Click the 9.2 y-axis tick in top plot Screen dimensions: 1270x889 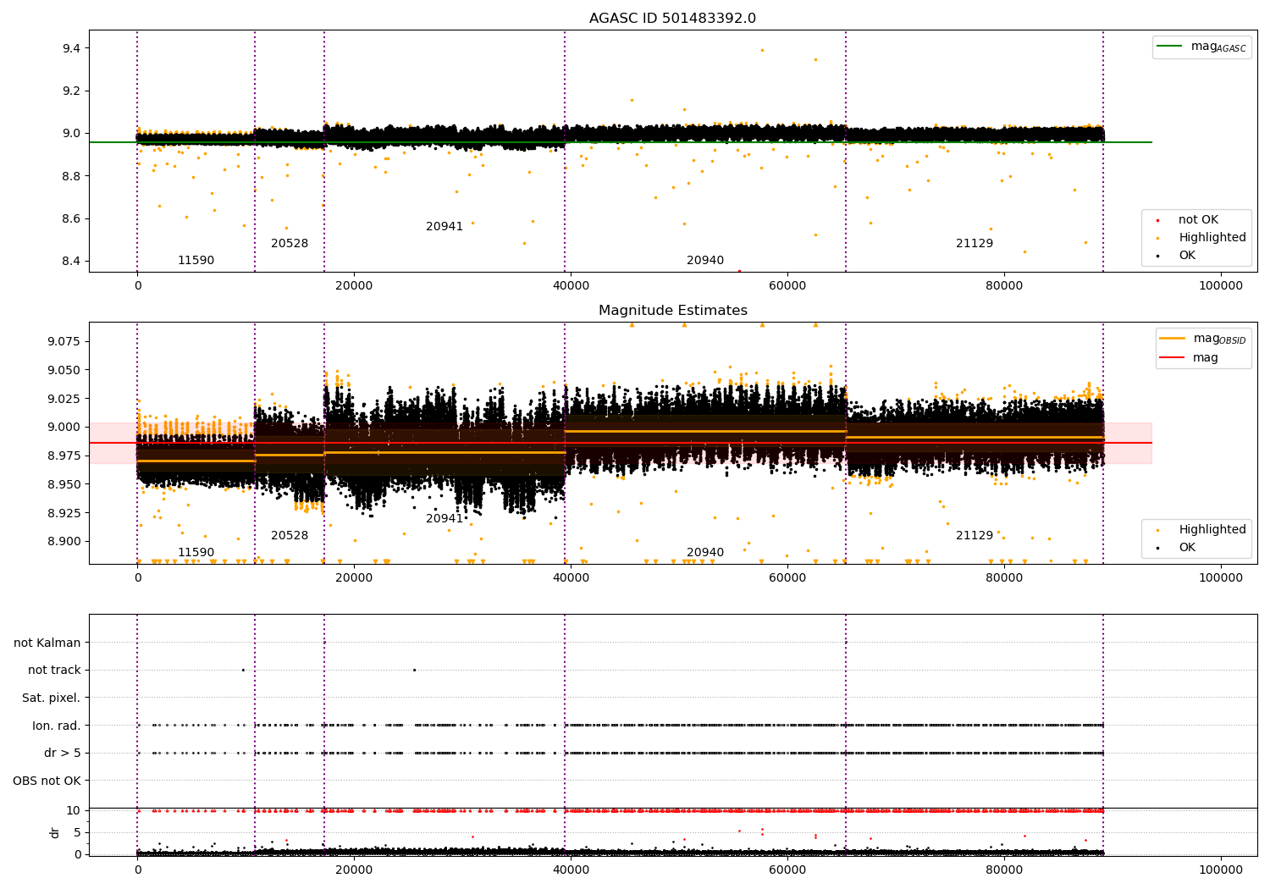pos(71,91)
